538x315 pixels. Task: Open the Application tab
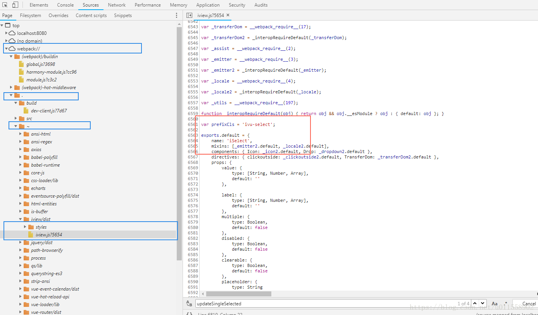tap(208, 5)
